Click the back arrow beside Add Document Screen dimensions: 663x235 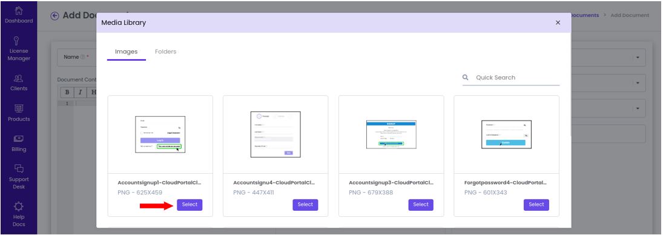pos(54,16)
